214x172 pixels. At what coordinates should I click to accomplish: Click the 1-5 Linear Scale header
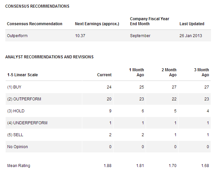[x=23, y=75]
